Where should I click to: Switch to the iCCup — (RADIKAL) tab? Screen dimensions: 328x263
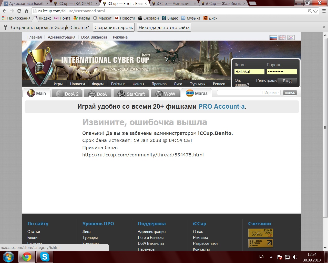click(x=75, y=4)
